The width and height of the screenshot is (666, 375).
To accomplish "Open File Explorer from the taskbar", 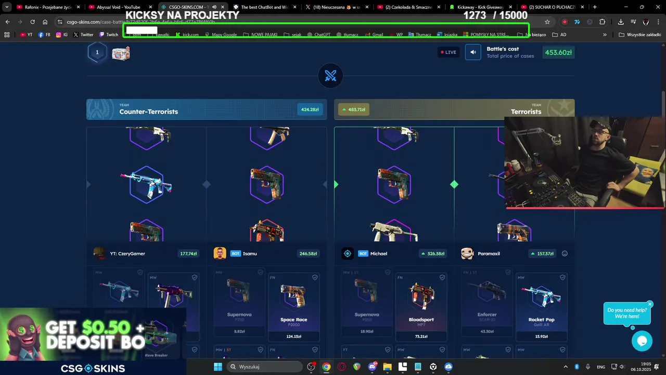I will tap(387, 367).
